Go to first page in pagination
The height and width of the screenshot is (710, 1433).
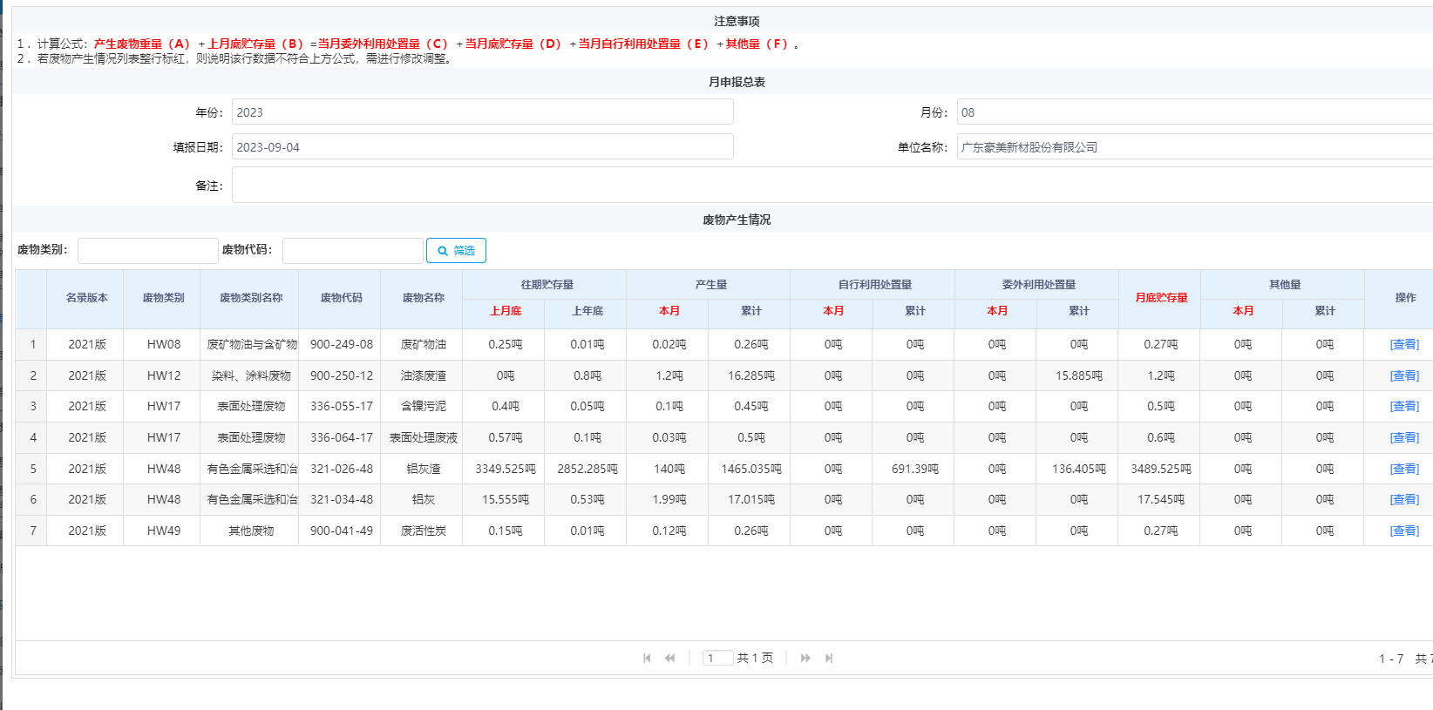(647, 659)
